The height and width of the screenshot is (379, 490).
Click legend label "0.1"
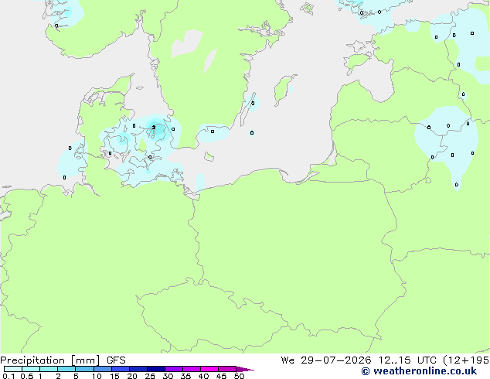pyautogui.click(x=9, y=376)
